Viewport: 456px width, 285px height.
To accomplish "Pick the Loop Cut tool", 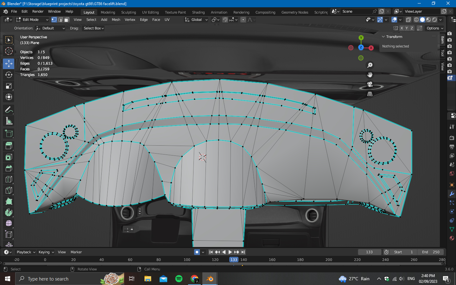I will pos(9,179).
